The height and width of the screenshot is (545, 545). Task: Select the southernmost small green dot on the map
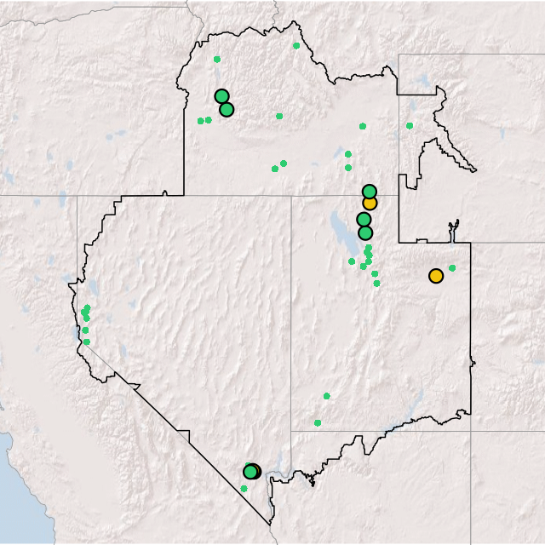coord(244,489)
